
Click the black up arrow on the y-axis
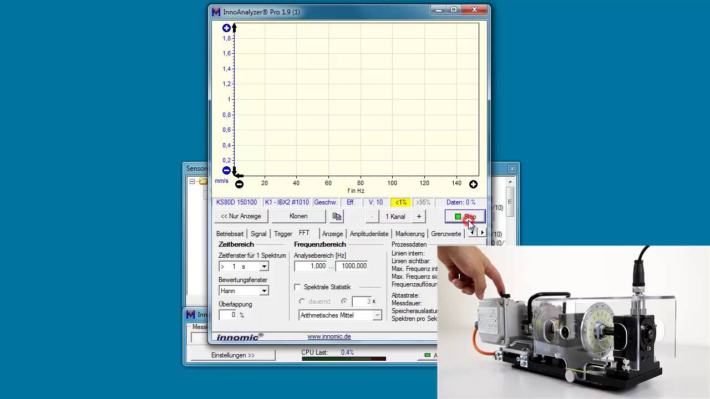click(234, 28)
